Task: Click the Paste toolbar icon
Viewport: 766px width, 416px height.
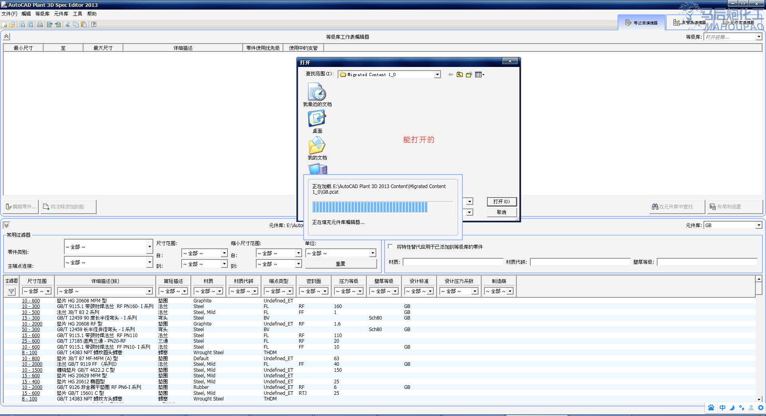Action: click(x=84, y=24)
